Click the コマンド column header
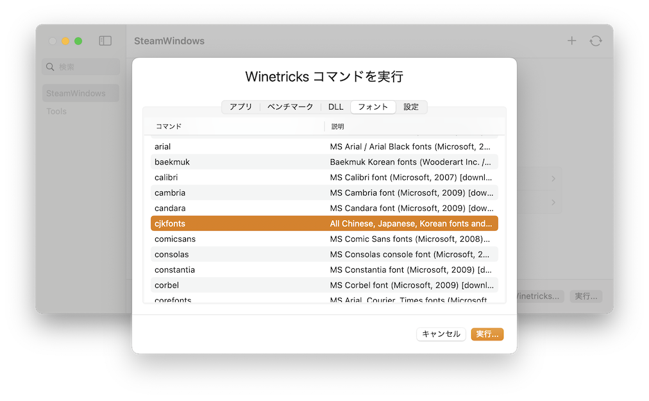The image size is (649, 401). (234, 126)
